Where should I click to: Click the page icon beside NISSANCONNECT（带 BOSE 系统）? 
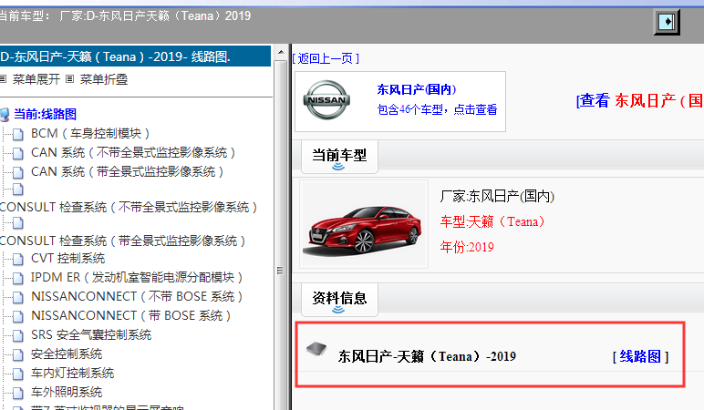18,317
